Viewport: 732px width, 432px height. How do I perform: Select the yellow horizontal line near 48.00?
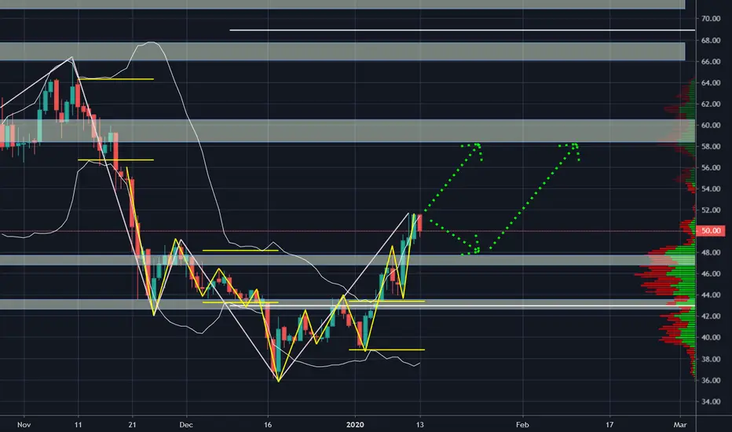point(240,251)
